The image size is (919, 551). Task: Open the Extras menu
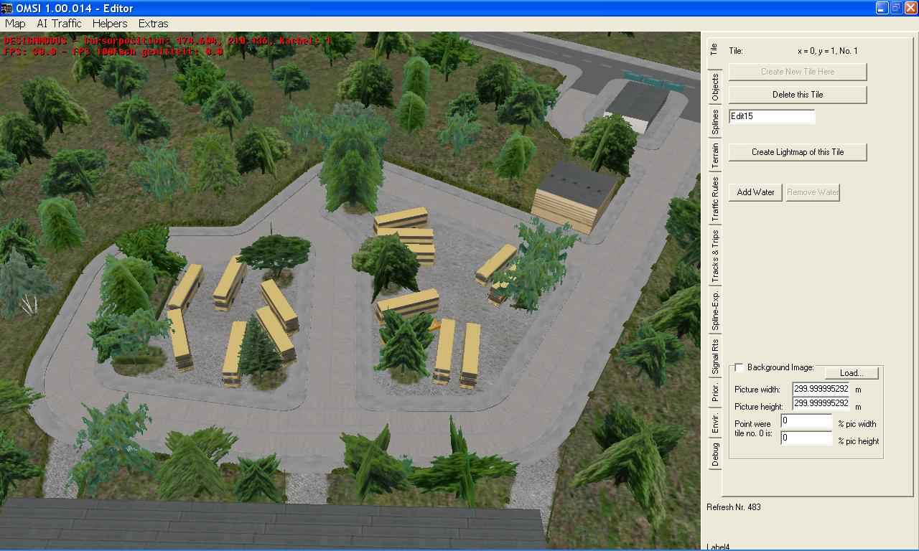tap(154, 24)
